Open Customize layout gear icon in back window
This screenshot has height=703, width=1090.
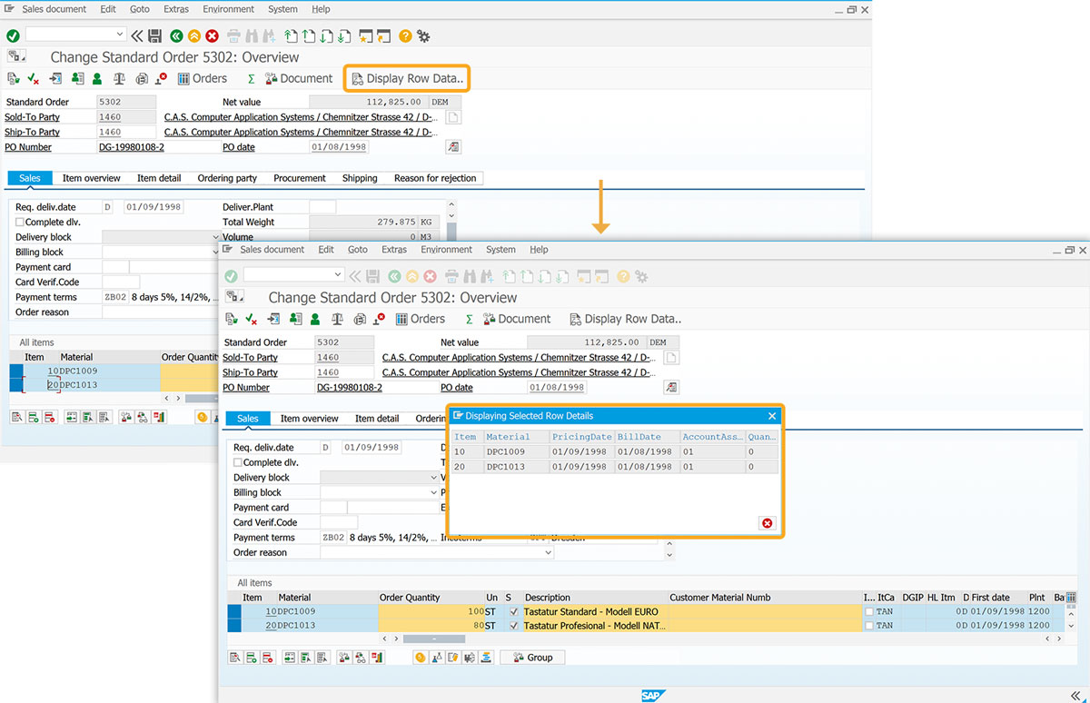[423, 35]
